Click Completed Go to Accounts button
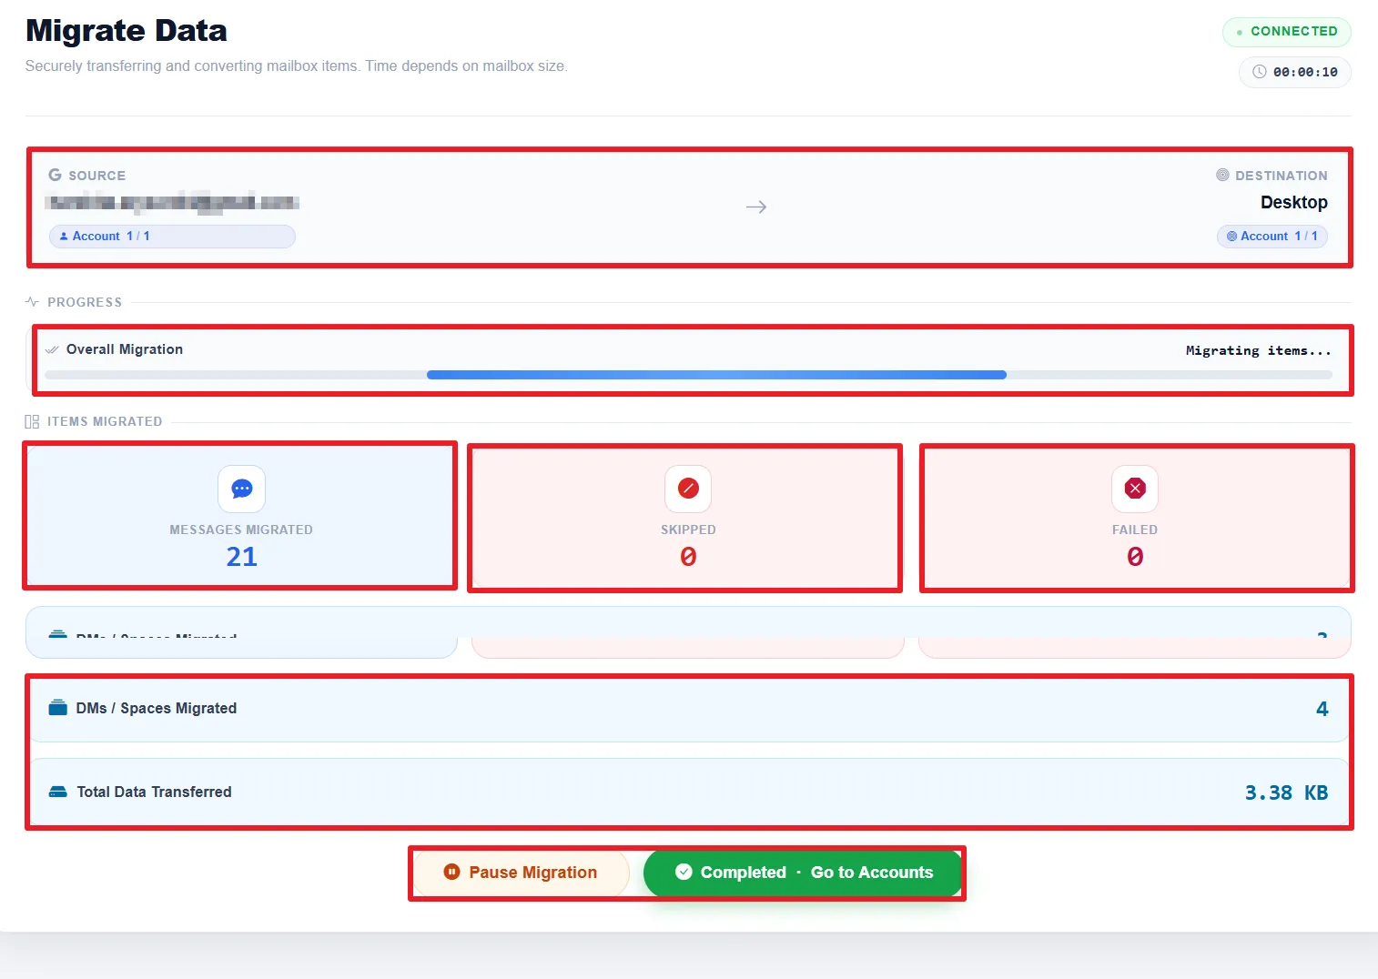Screen dimensions: 1378x979 click(803, 873)
